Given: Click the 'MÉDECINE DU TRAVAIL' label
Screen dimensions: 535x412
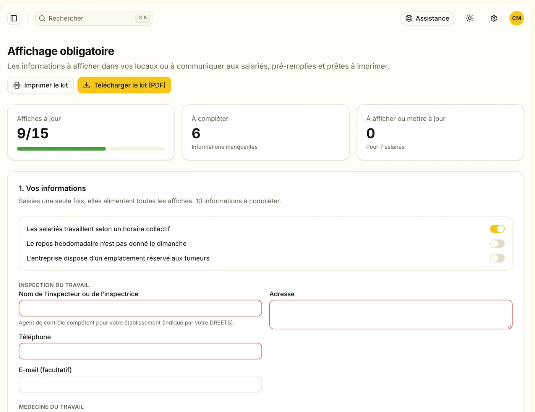Looking at the screenshot, I should [51, 407].
